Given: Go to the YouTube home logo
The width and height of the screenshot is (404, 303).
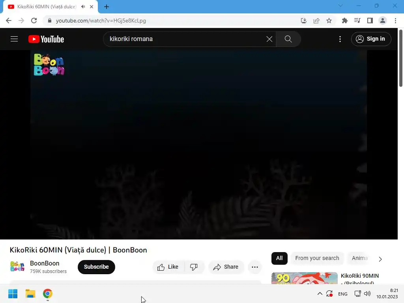Looking at the screenshot, I should click(46, 39).
